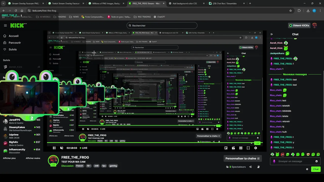Enter fullscreen mode
Image resolution: width=324 pixels, height=182 pixels.
pyautogui.click(x=248, y=148)
